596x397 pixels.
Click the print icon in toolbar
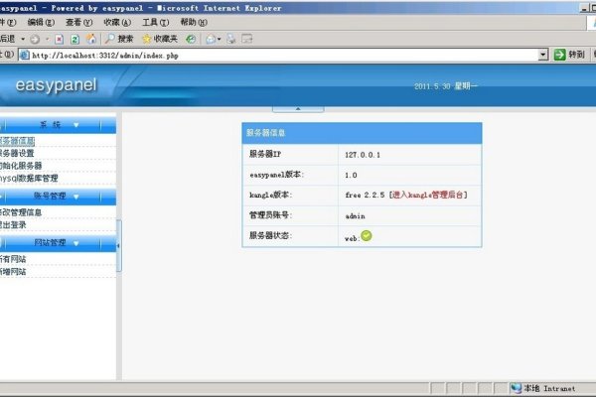click(231, 39)
